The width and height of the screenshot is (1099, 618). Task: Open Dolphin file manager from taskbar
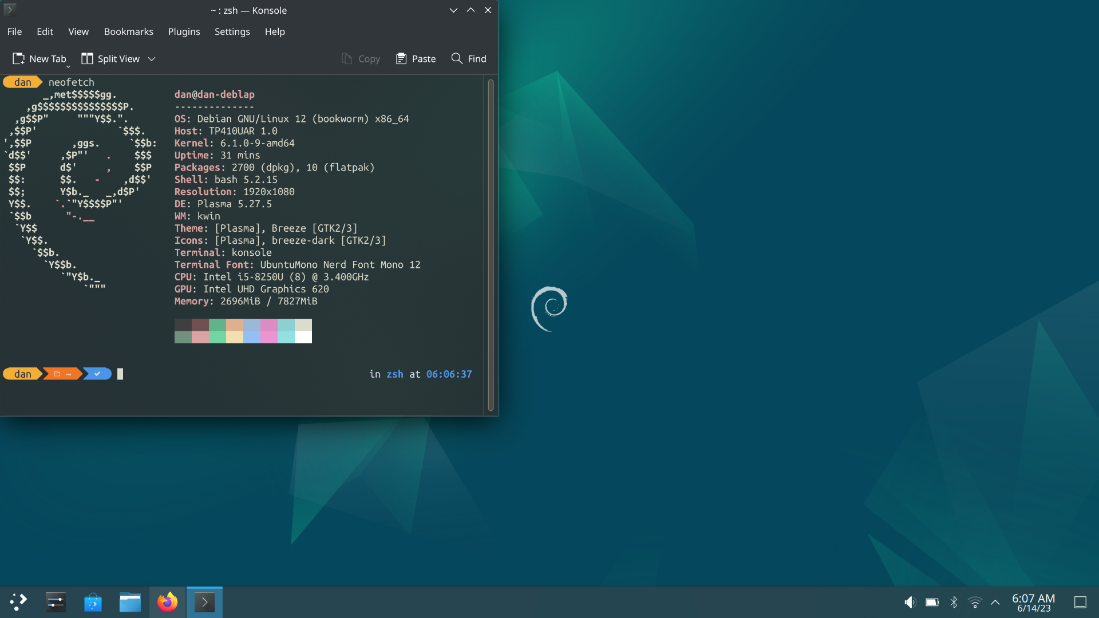130,602
